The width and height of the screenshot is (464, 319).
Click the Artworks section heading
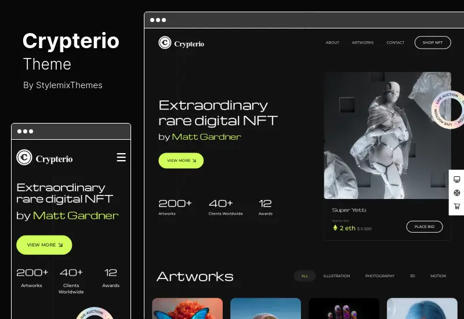(195, 277)
